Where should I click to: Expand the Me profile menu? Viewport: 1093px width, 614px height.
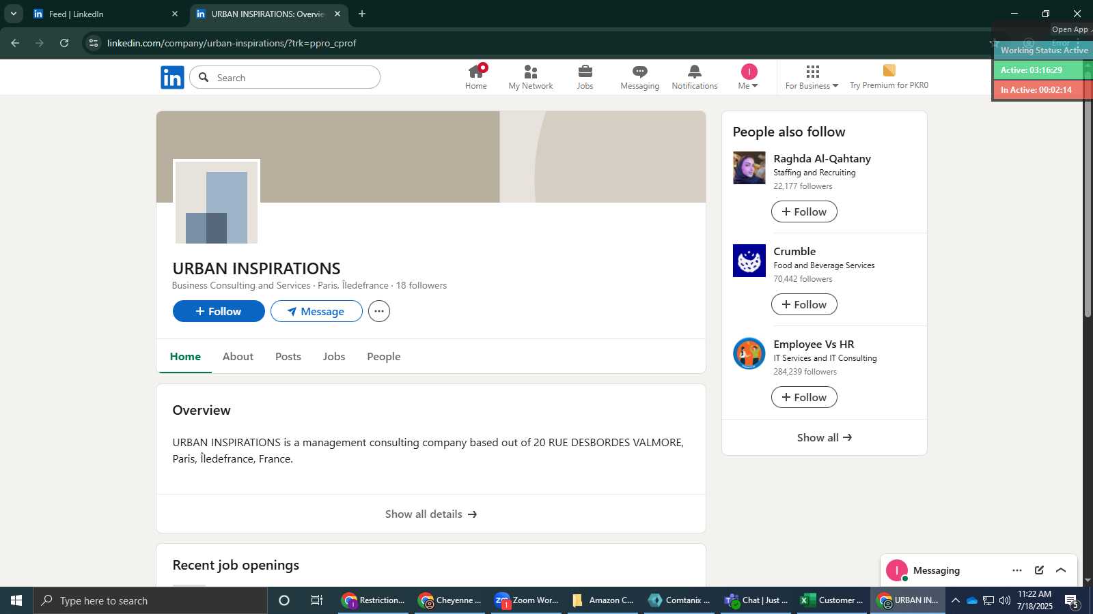point(749,77)
